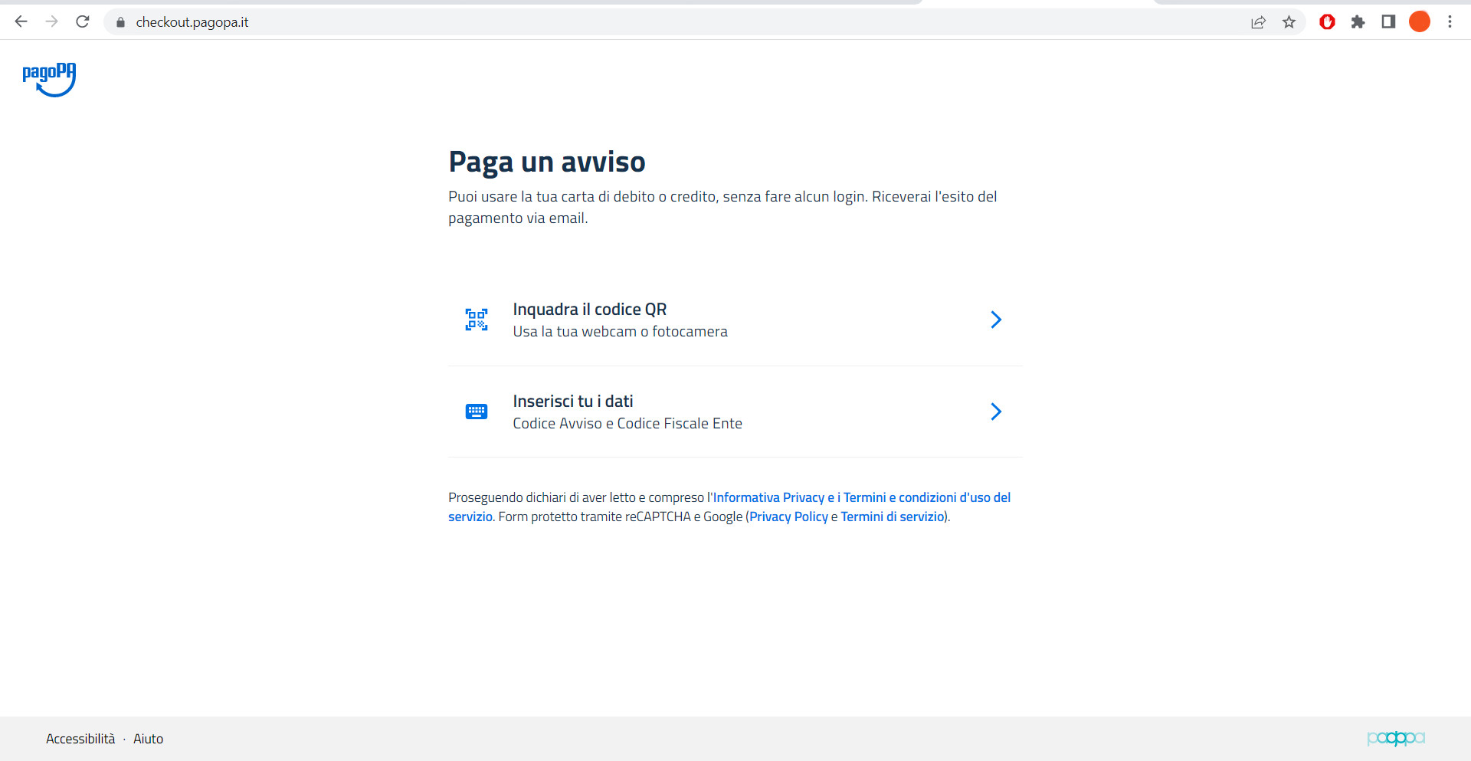Bookmark this page with star icon
1471x761 pixels.
[x=1289, y=22]
